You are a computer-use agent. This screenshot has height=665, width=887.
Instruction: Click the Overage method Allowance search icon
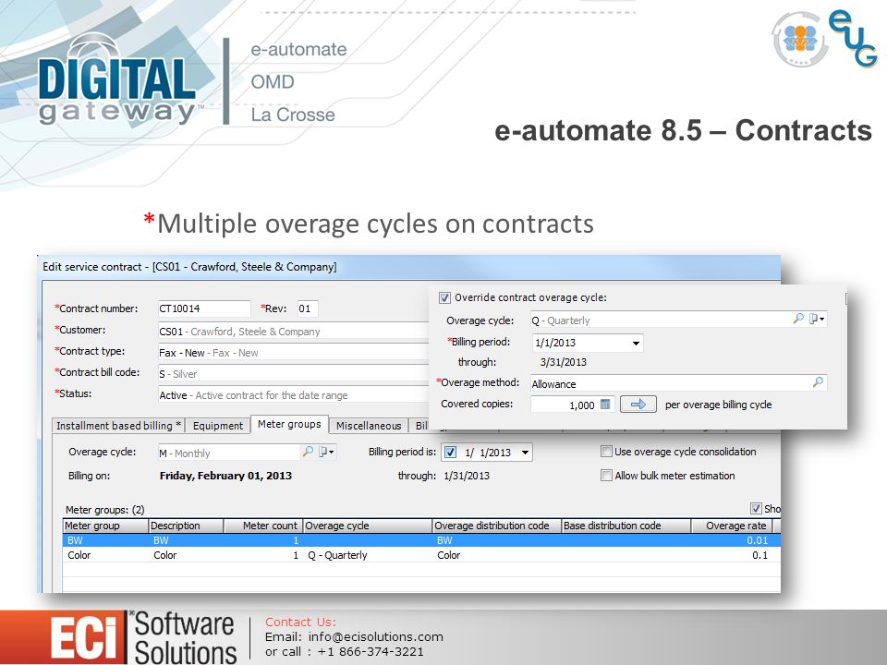[818, 382]
